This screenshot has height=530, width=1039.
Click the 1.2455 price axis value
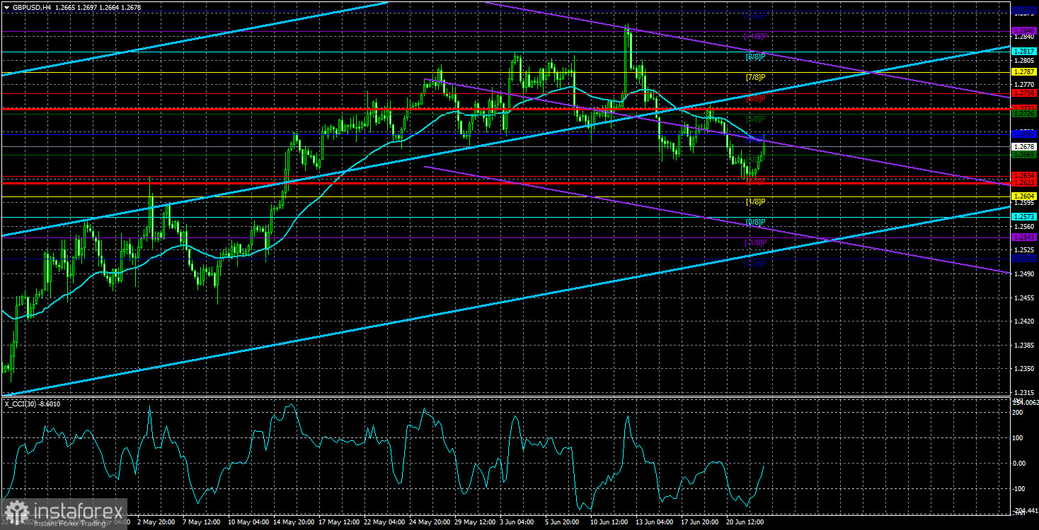point(1024,298)
